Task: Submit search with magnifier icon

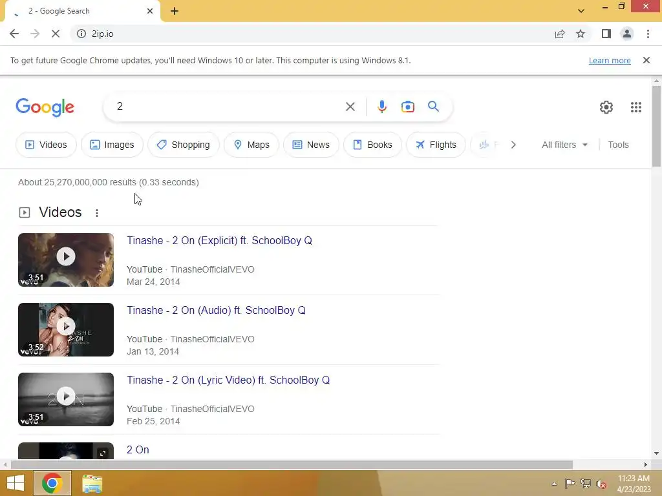Action: point(433,107)
